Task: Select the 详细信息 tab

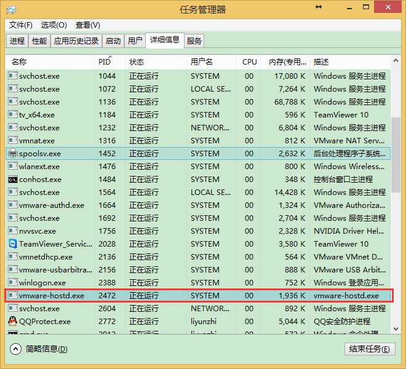Action: [165, 40]
